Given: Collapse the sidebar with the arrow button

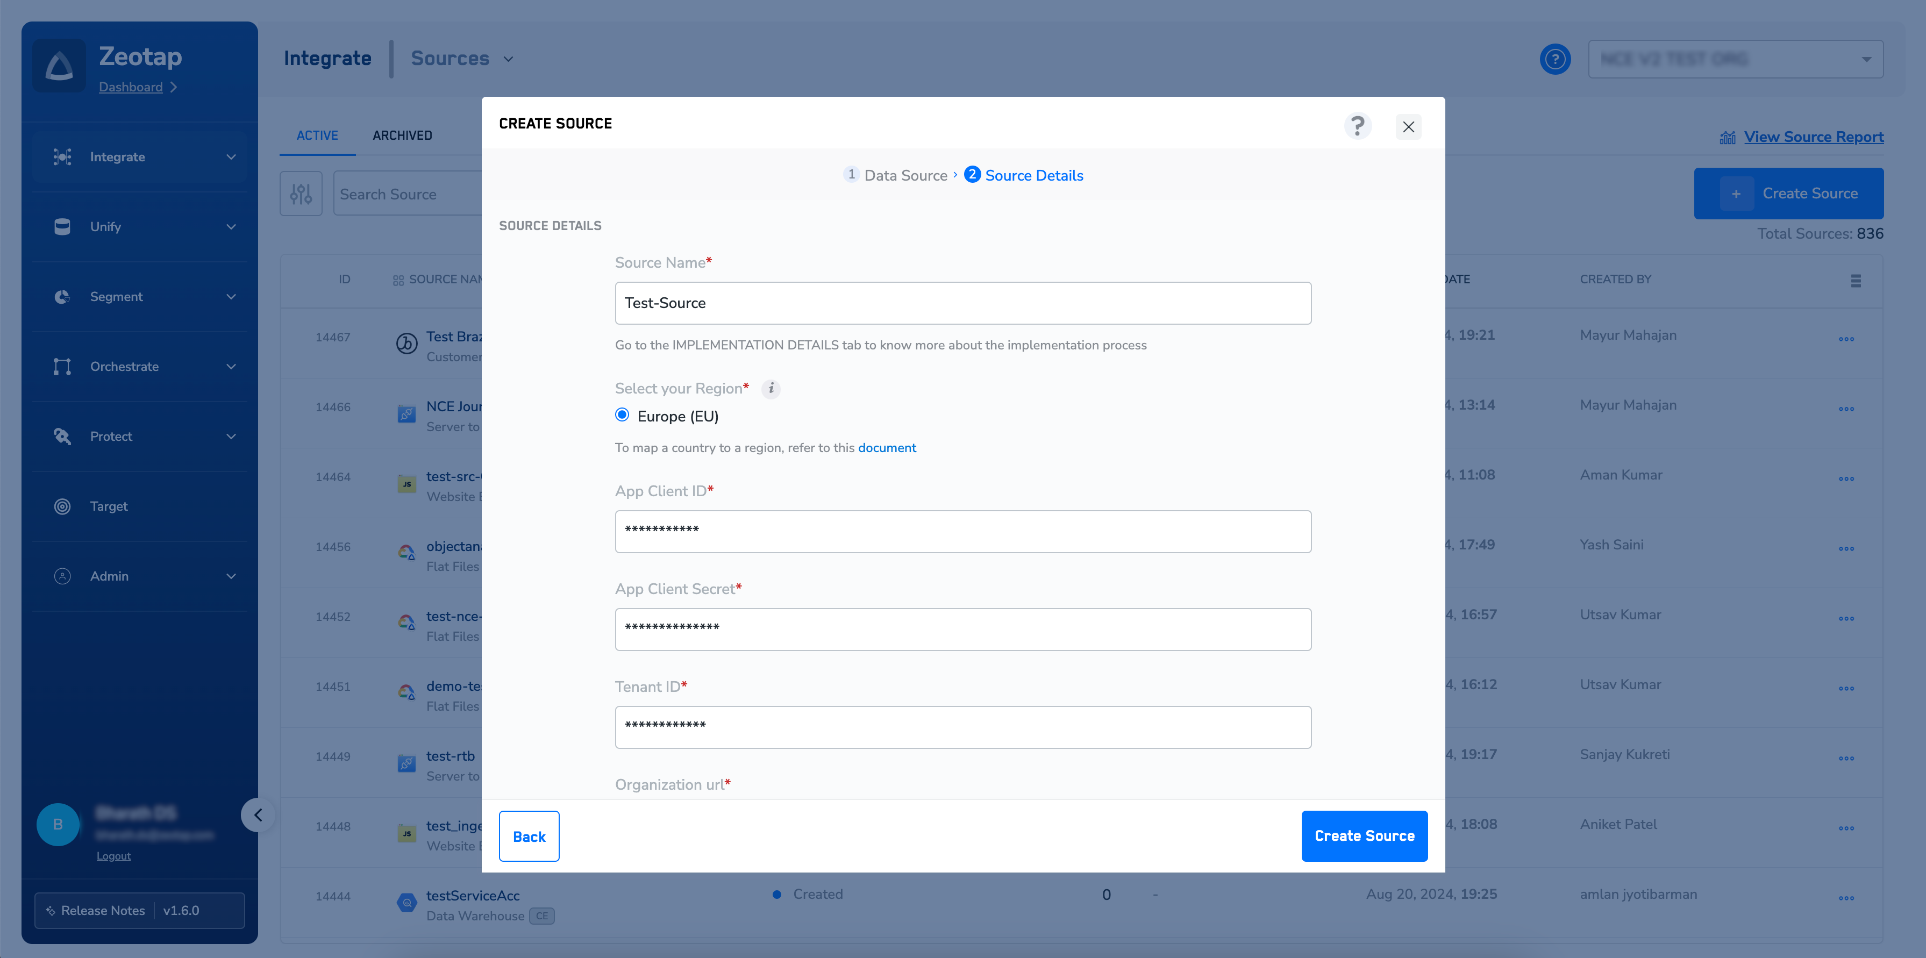Looking at the screenshot, I should (258, 814).
